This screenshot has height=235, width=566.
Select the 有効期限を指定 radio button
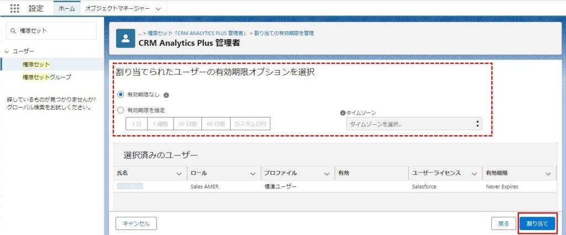coord(121,110)
